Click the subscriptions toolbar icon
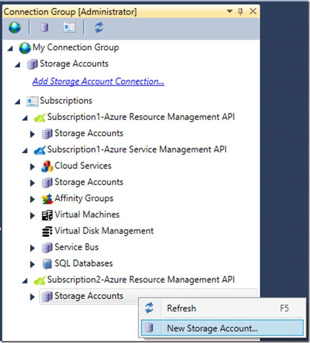This screenshot has width=310, height=343. click(70, 27)
